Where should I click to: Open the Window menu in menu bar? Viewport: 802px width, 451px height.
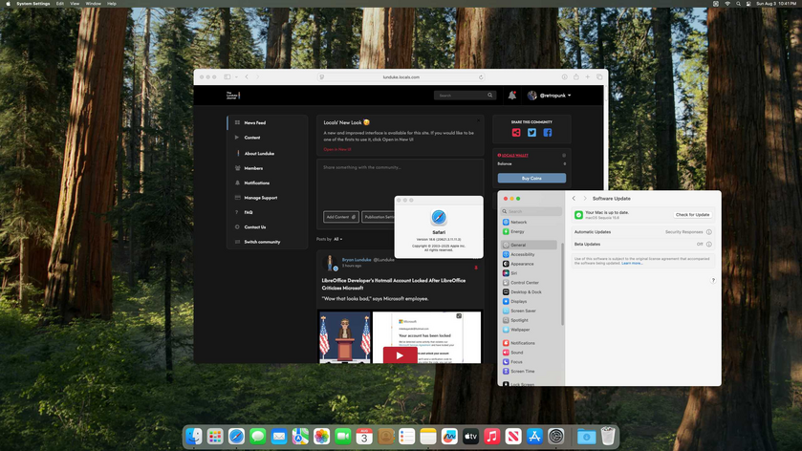coord(93,4)
